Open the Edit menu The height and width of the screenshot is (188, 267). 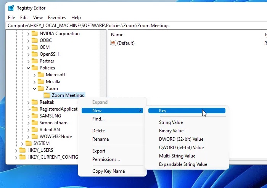(24, 18)
